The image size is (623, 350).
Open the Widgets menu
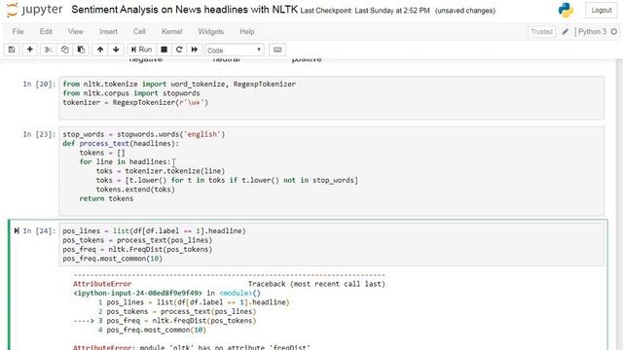click(x=210, y=32)
